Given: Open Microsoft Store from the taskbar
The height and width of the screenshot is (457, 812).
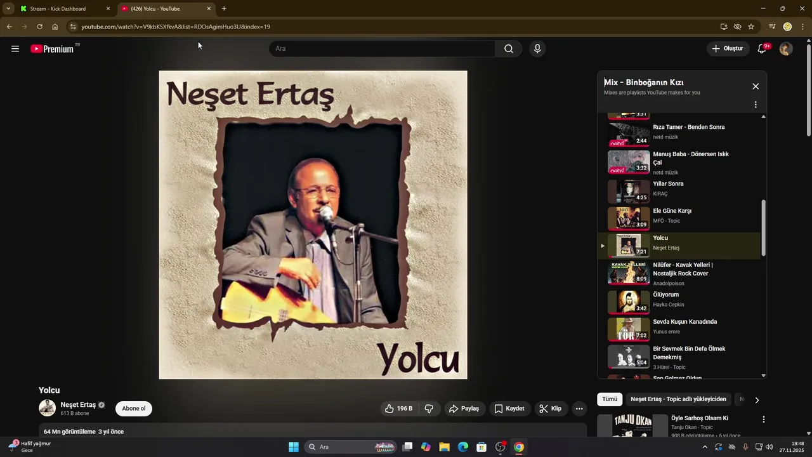Looking at the screenshot, I should coord(481,447).
